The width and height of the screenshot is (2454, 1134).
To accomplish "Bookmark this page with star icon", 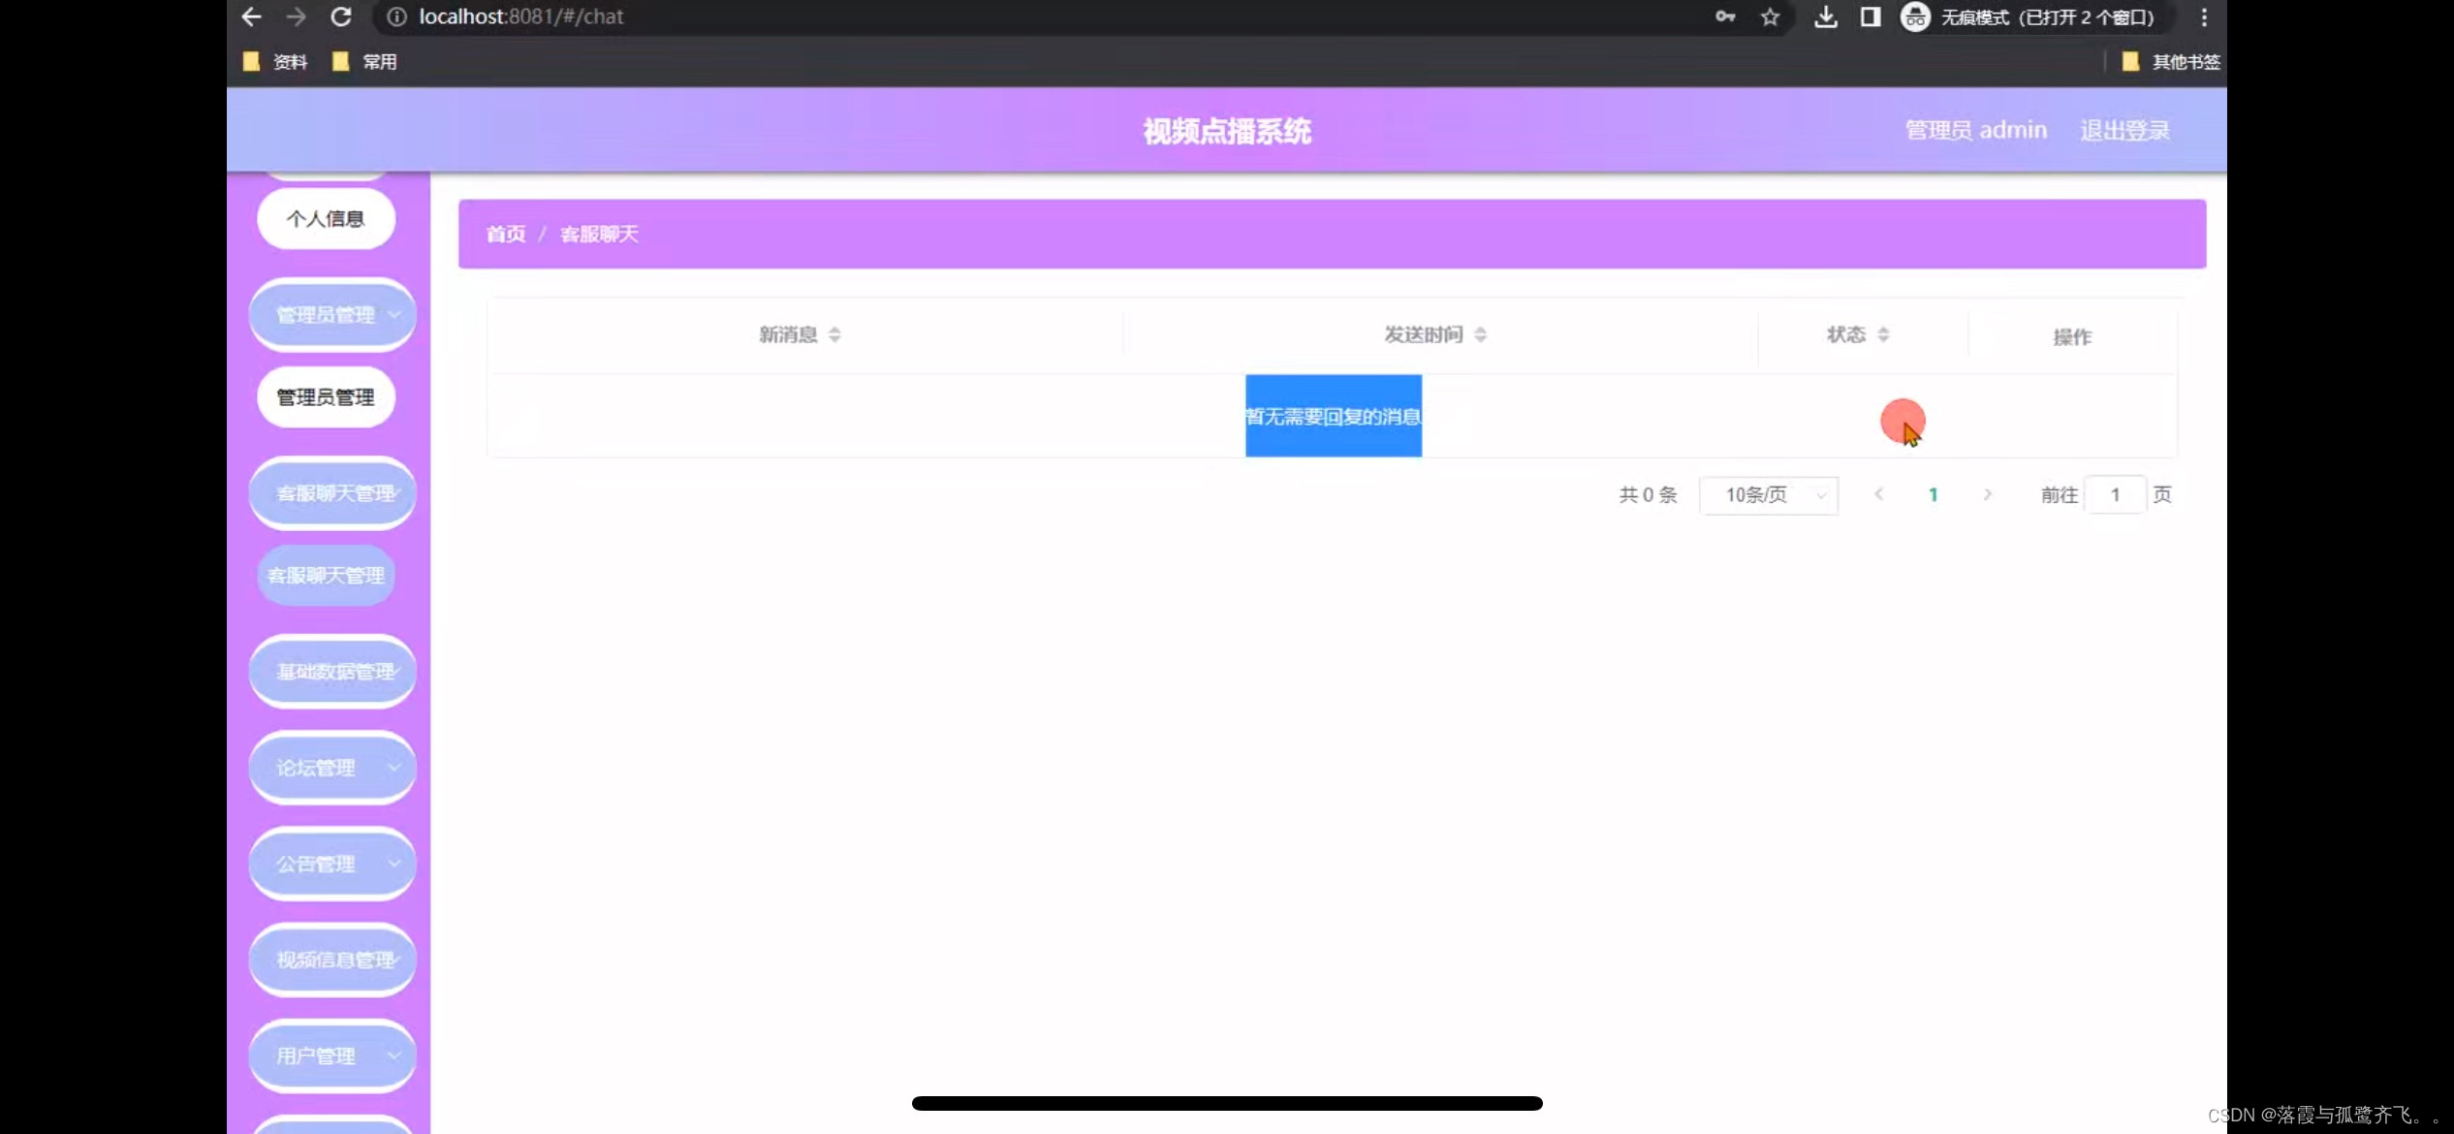I will 1770,16.
